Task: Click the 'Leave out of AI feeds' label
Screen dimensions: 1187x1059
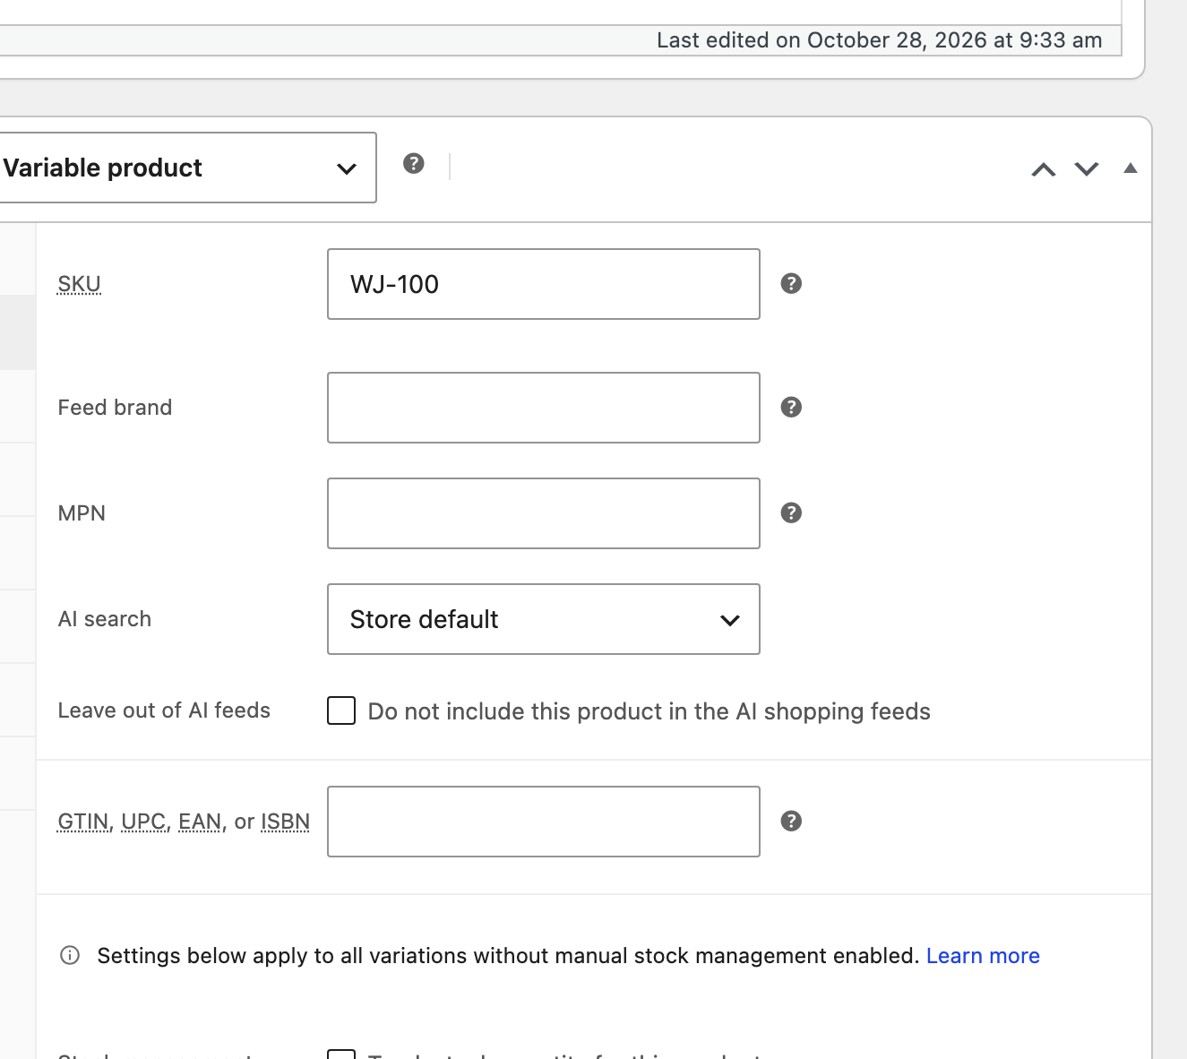Action: pos(164,710)
